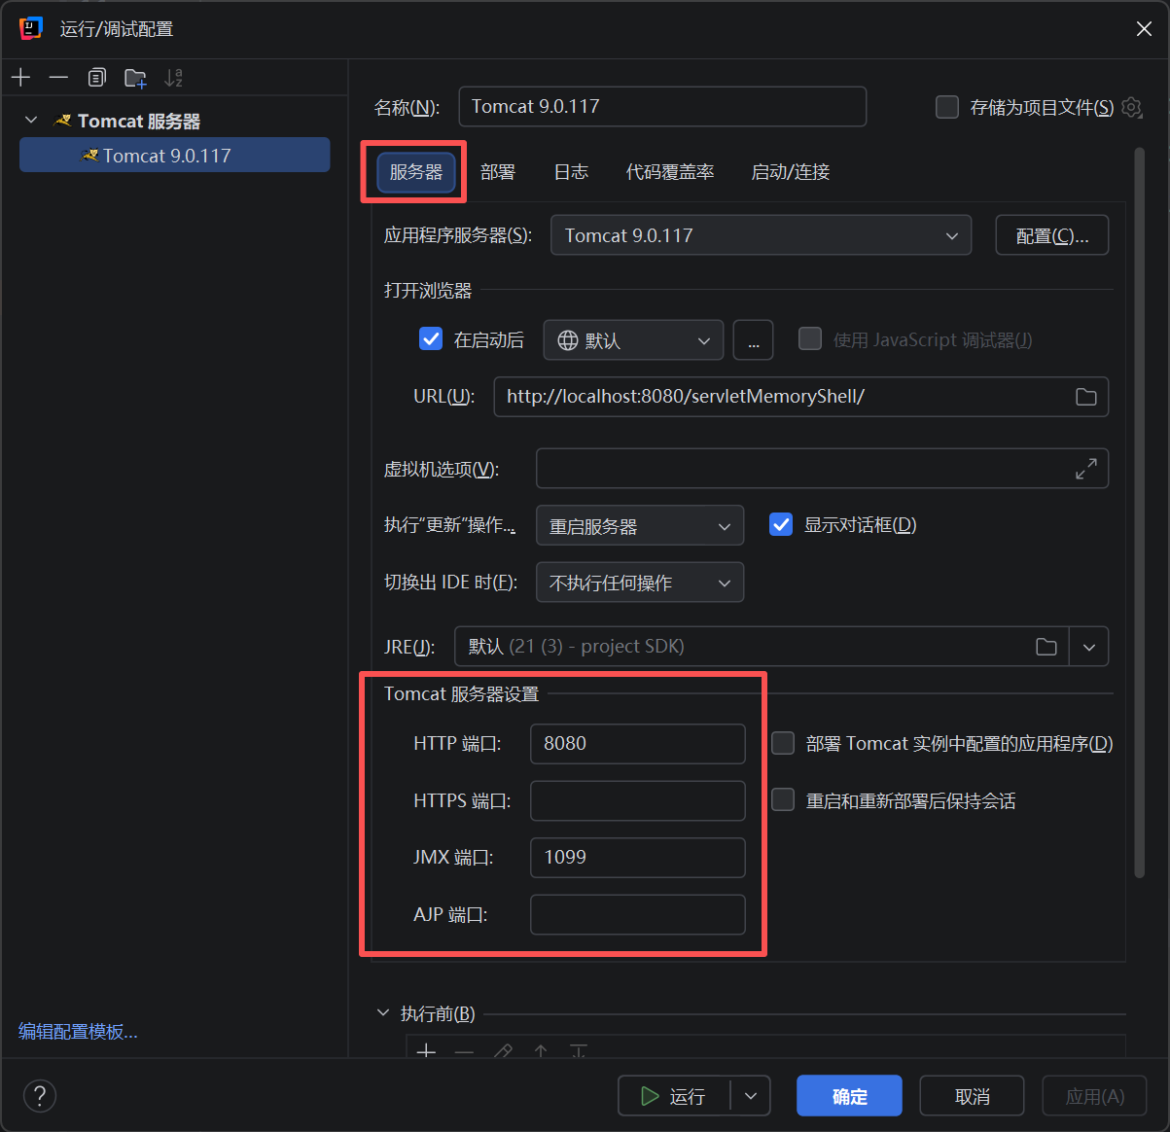Click the confirm OK button

click(849, 1096)
